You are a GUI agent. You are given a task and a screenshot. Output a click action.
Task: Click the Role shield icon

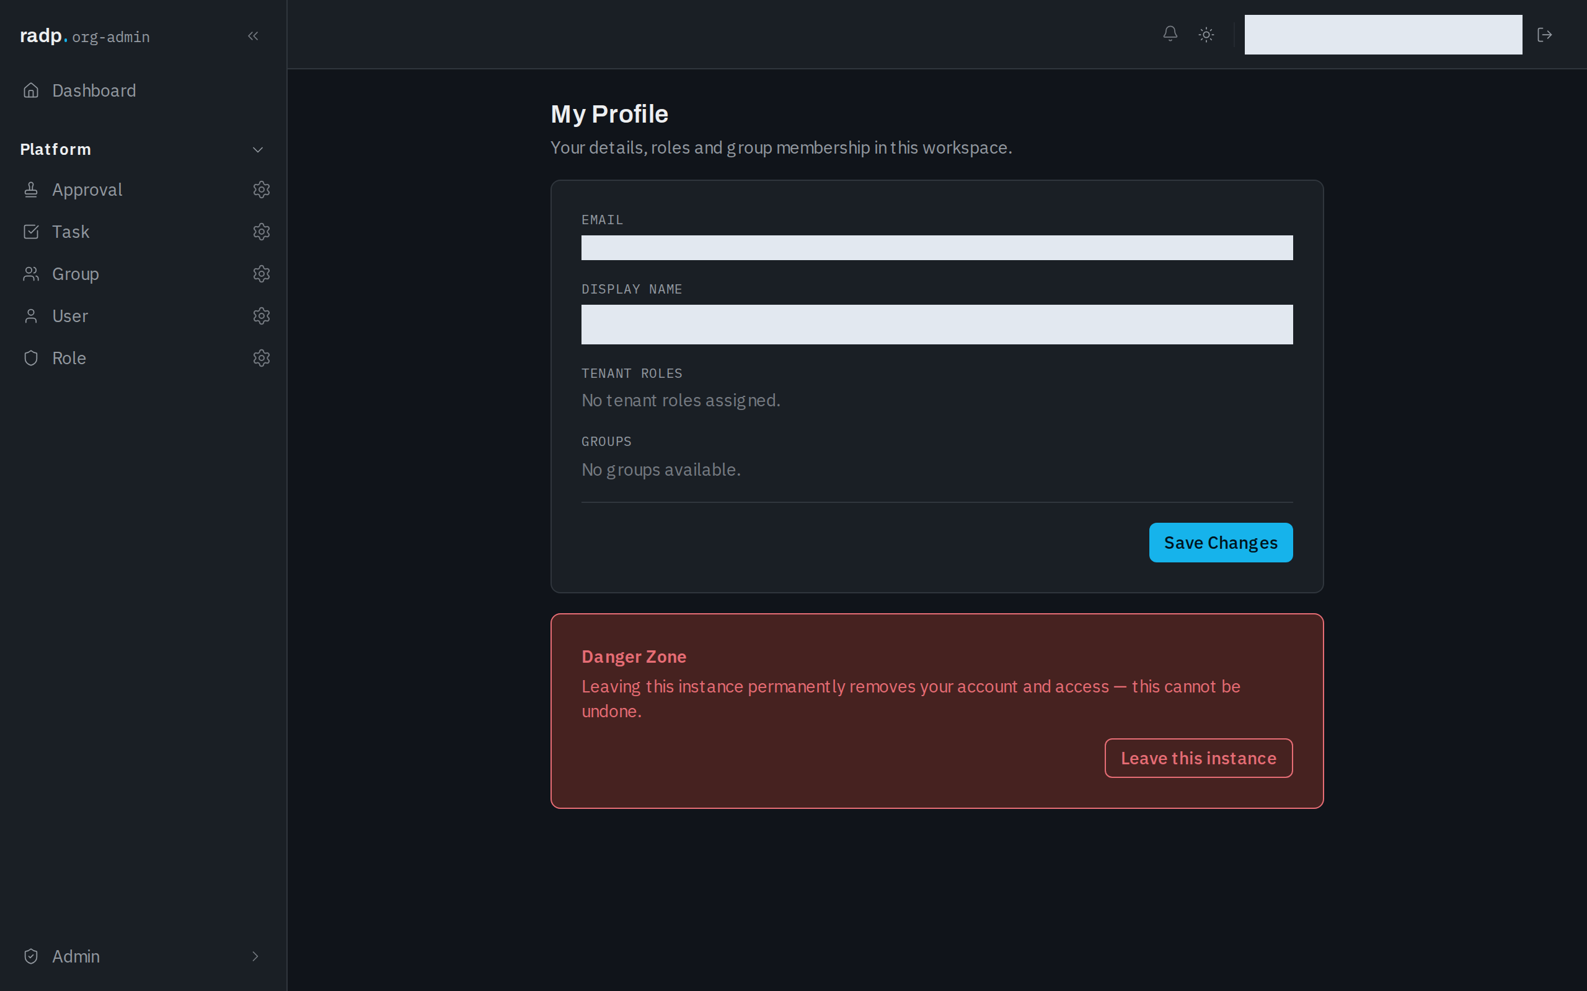tap(31, 358)
